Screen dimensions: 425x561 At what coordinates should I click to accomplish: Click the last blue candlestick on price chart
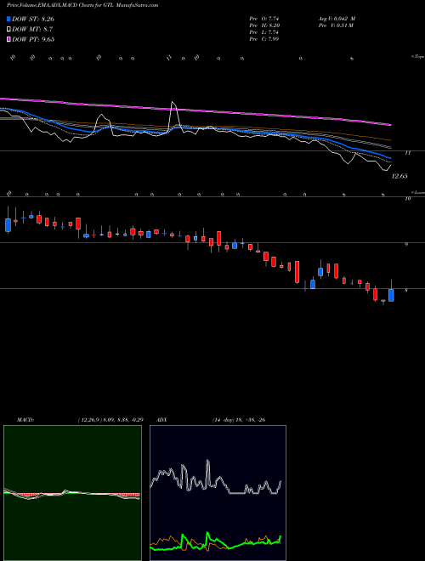coord(391,295)
